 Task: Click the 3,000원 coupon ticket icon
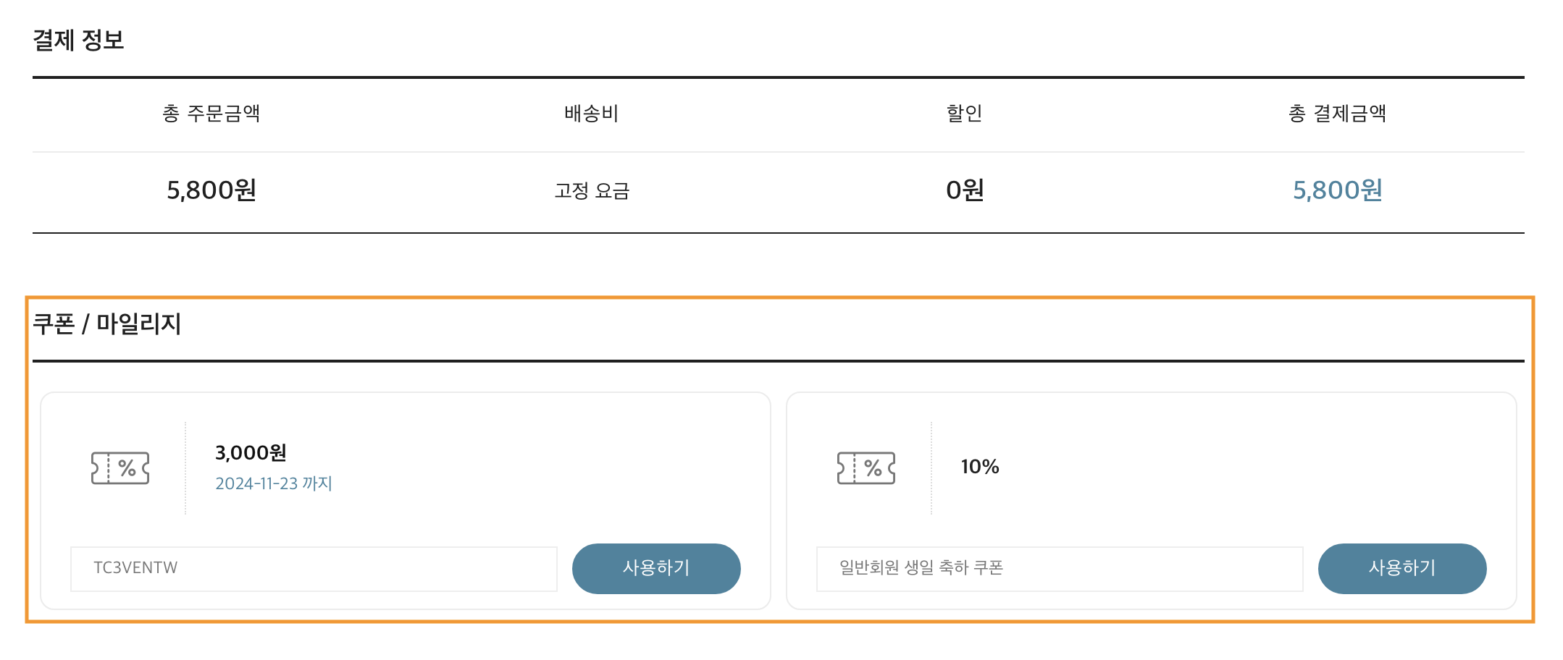coord(120,468)
